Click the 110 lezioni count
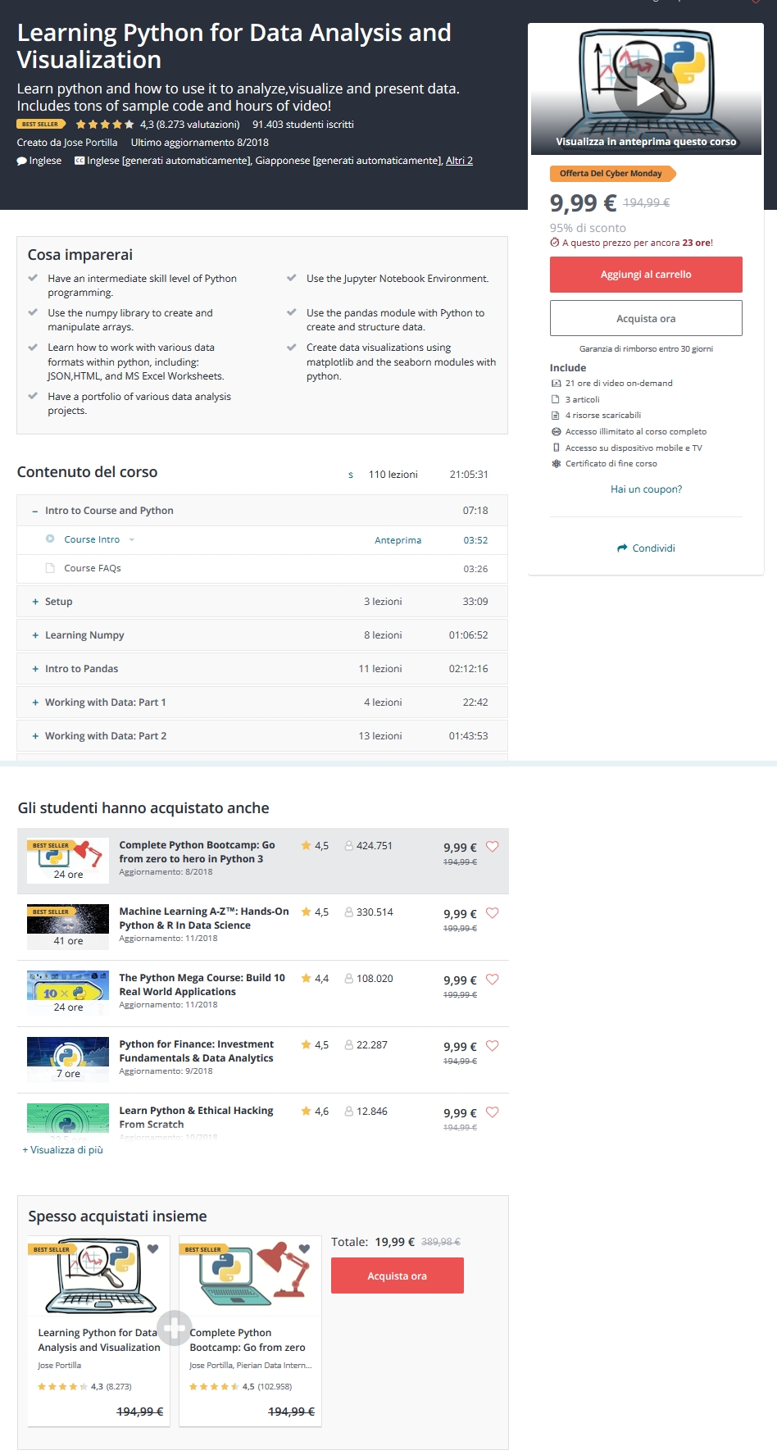The image size is (777, 1455). click(x=393, y=475)
